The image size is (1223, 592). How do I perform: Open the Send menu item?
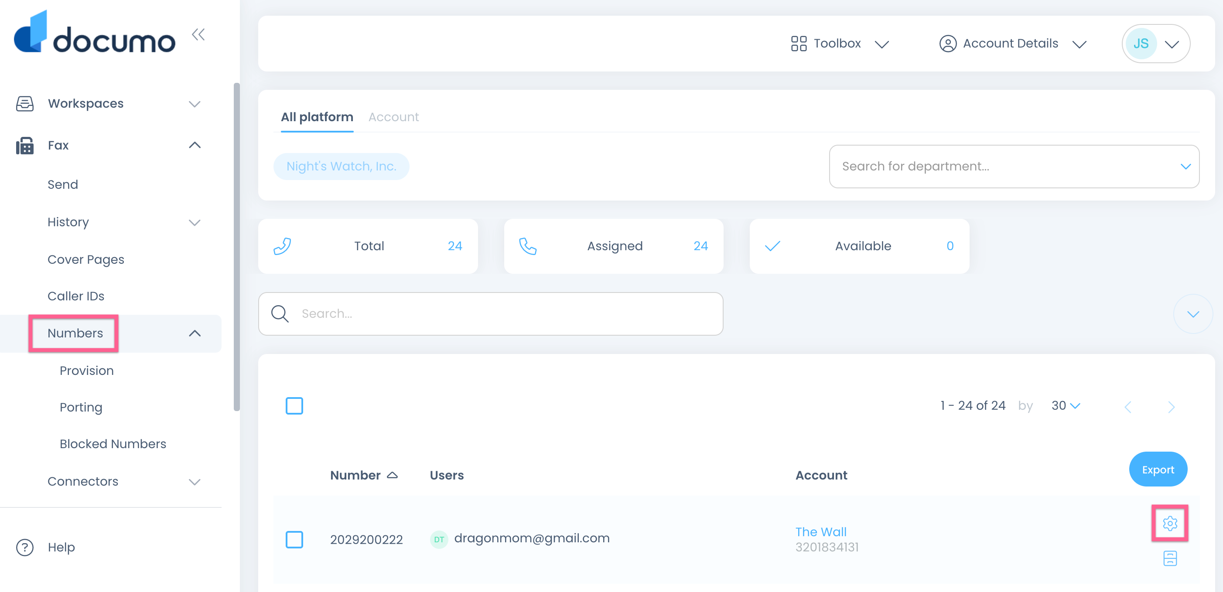(x=63, y=184)
